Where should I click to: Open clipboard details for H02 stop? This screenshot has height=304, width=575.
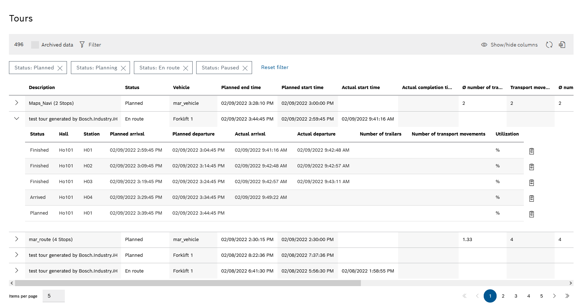[531, 167]
